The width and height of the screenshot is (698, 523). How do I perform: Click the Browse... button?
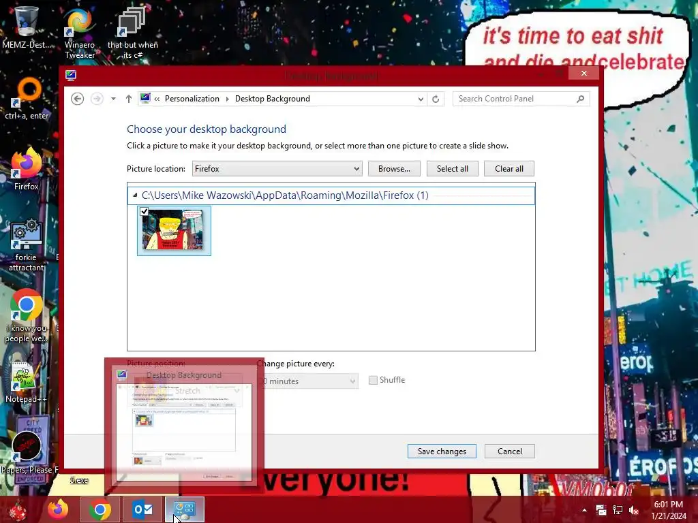394,169
